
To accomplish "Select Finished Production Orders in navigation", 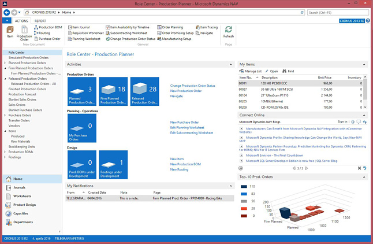I will tap(27, 89).
